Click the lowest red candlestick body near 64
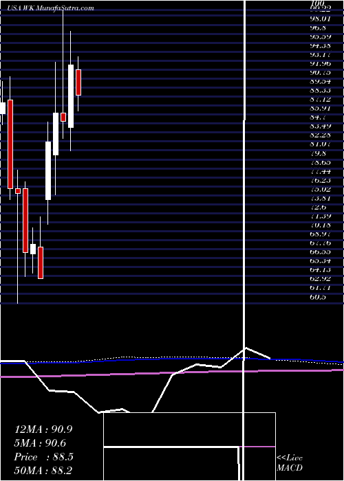344x481 pixels. click(x=41, y=263)
